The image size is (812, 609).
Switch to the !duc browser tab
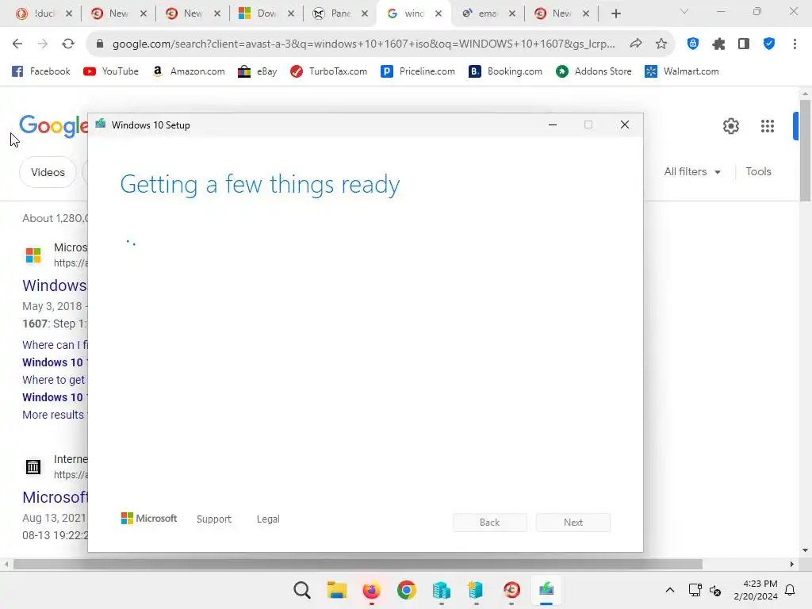click(44, 13)
